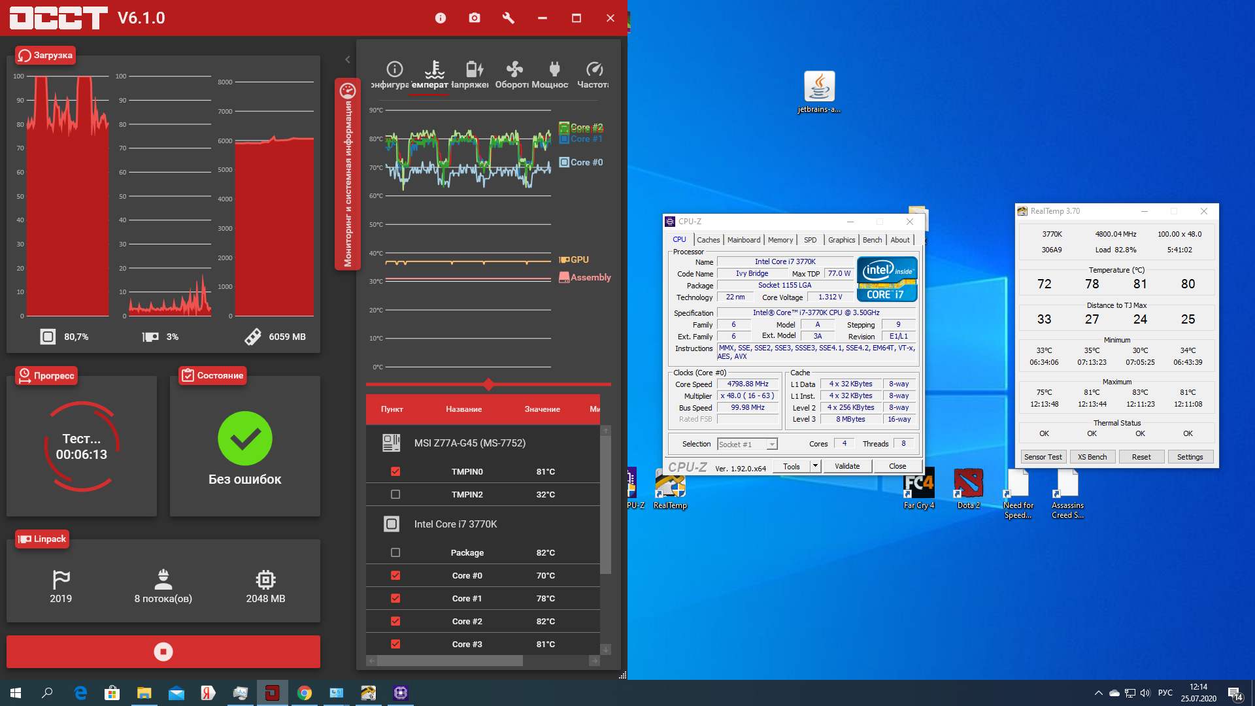
Task: Open Chrome from the Windows taskbar
Action: click(x=305, y=693)
